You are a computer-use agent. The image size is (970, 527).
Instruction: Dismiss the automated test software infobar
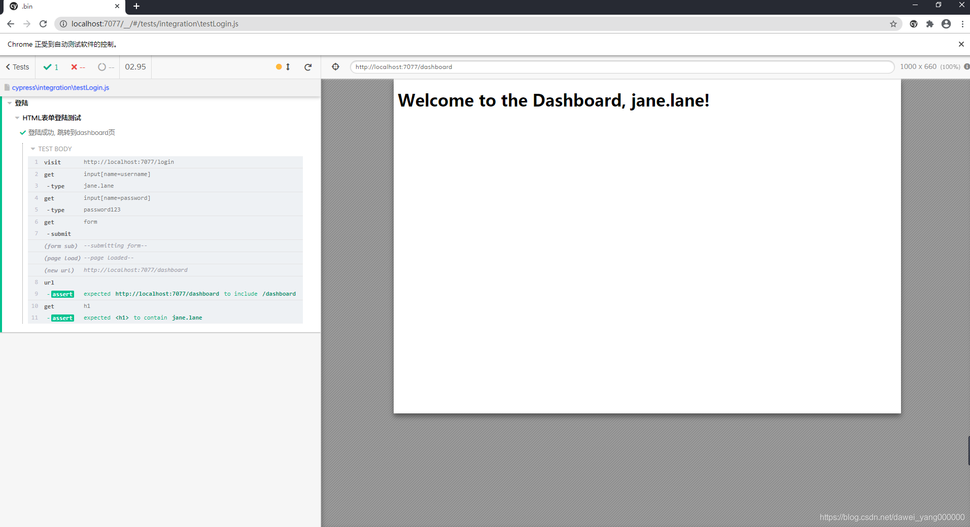pos(961,44)
